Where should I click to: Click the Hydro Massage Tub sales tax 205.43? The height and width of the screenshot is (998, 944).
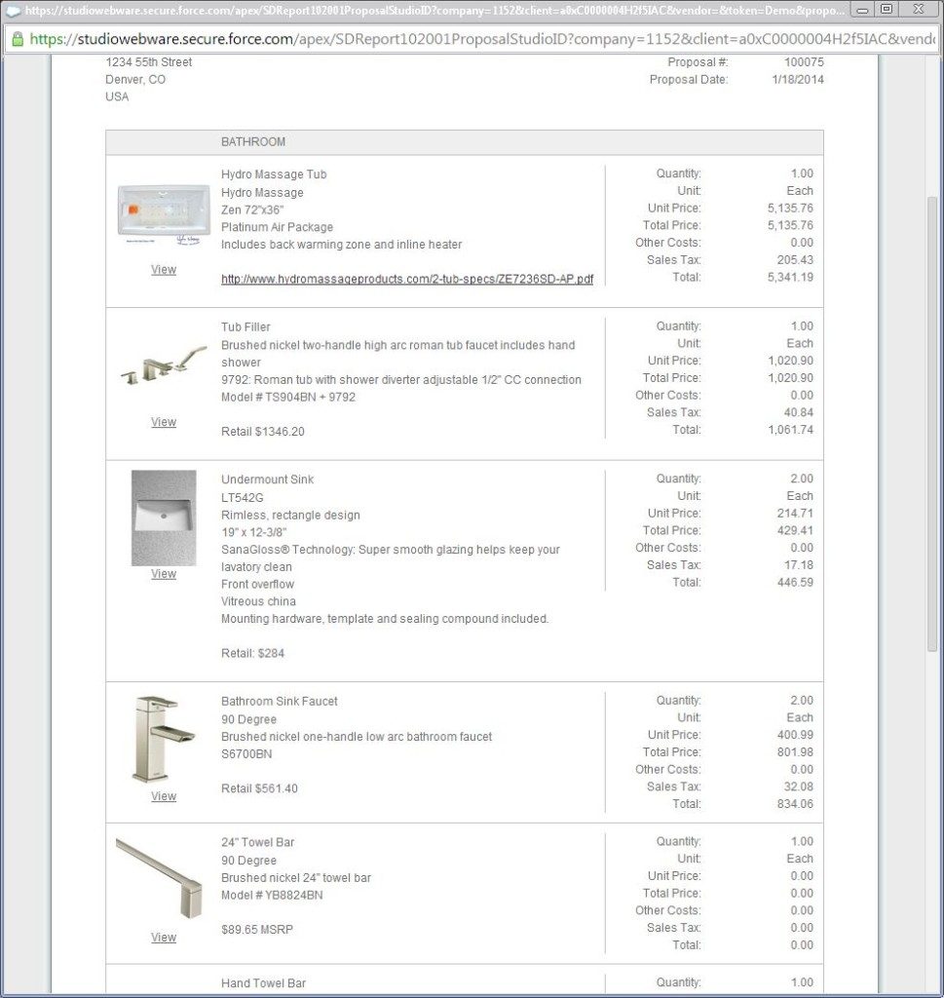point(795,260)
